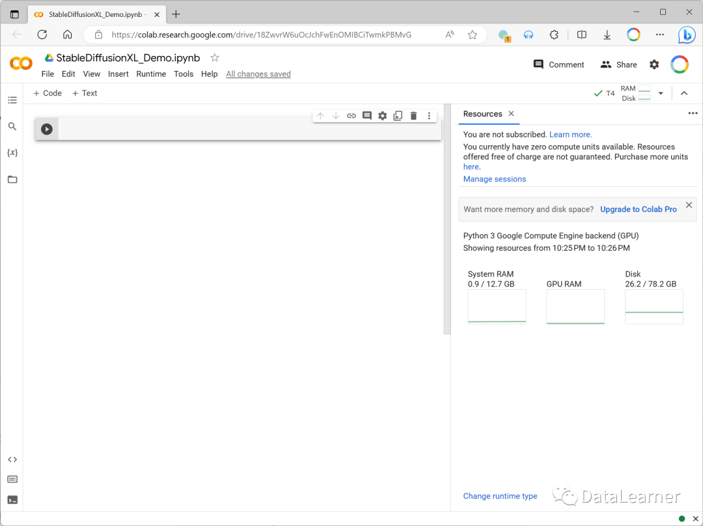Screen dimensions: 703x526
Task: Close the Resources tab
Action: pyautogui.click(x=511, y=114)
